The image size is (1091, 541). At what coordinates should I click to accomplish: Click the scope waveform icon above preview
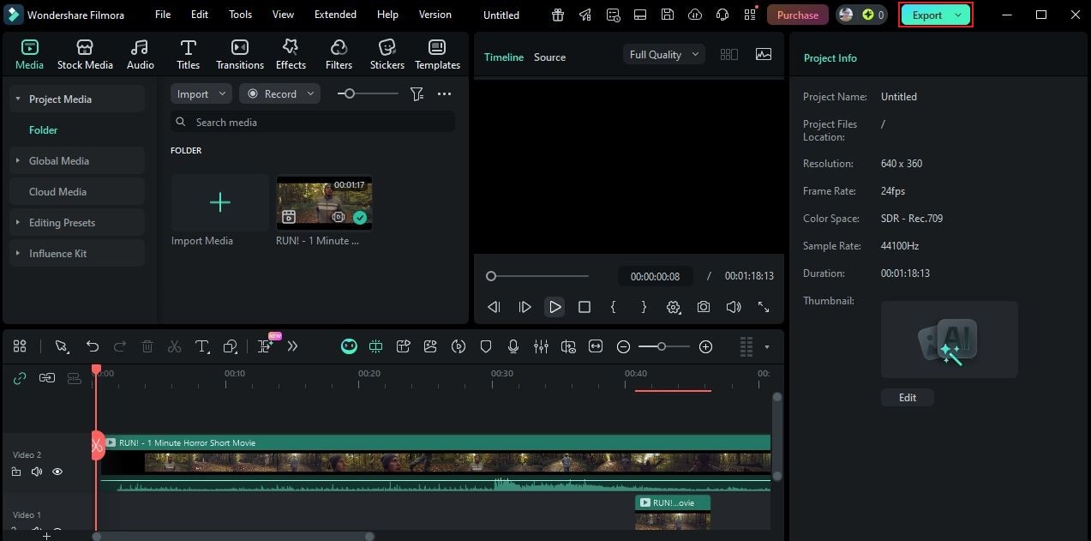[x=763, y=54]
